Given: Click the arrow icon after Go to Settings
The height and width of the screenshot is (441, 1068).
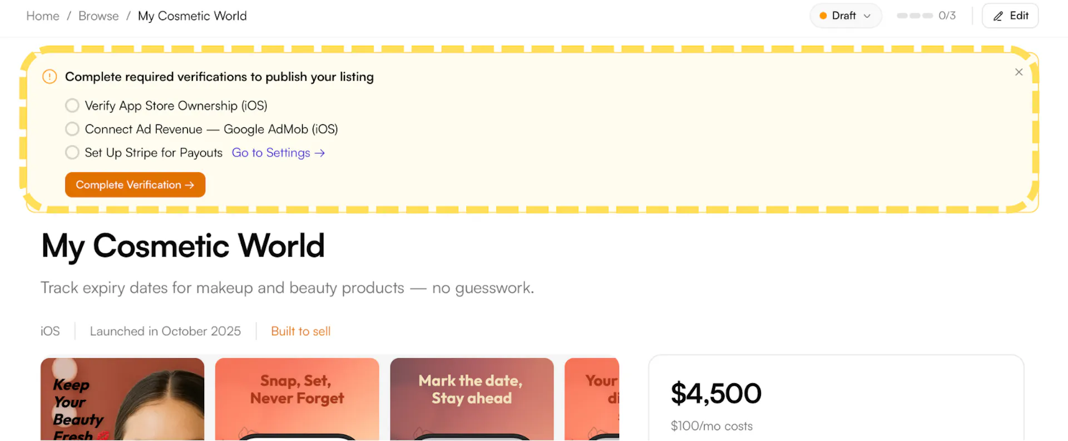Looking at the screenshot, I should click(320, 153).
